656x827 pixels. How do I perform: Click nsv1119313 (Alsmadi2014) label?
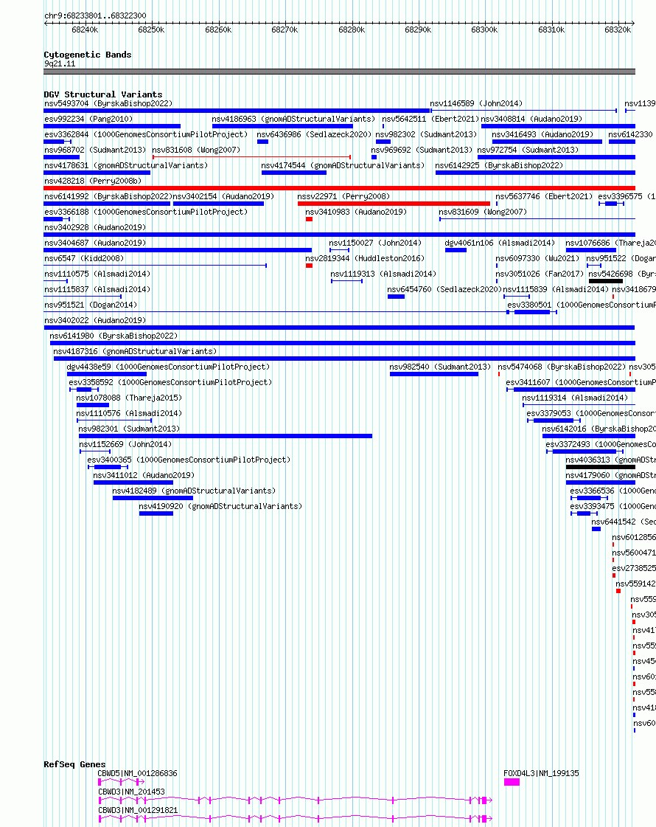(x=383, y=274)
